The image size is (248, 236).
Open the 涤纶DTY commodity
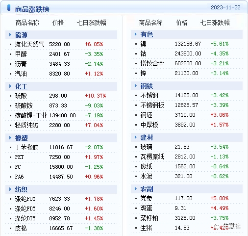pyautogui.click(x=25, y=218)
